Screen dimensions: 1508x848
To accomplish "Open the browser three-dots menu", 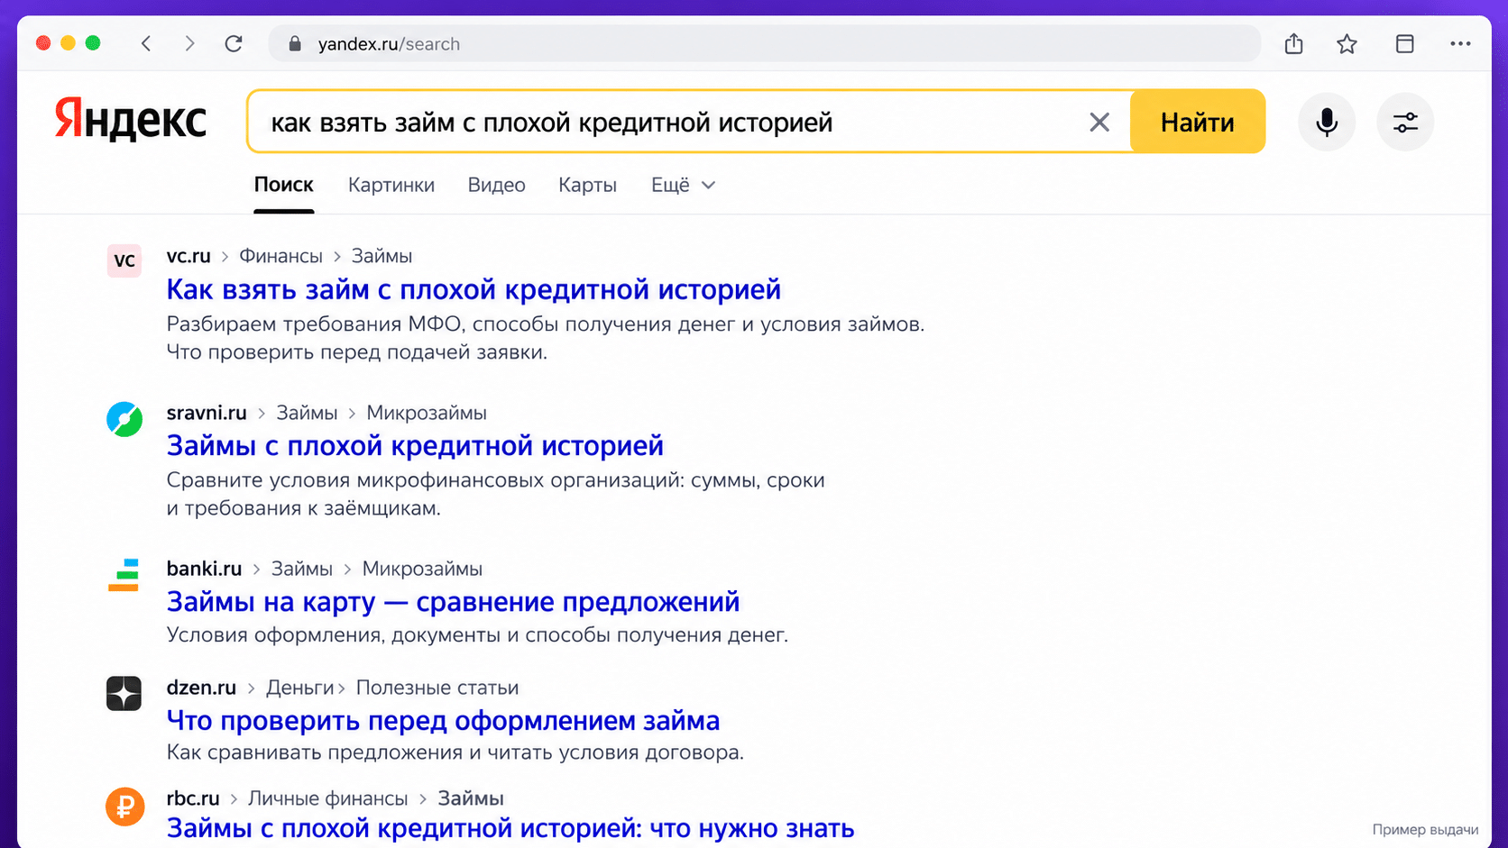I will point(1460,43).
